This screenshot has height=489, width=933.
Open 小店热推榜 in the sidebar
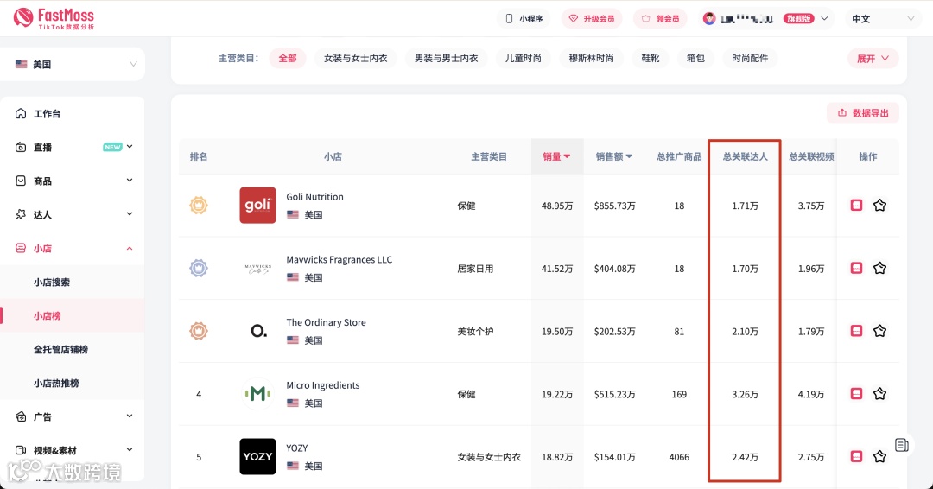56,383
